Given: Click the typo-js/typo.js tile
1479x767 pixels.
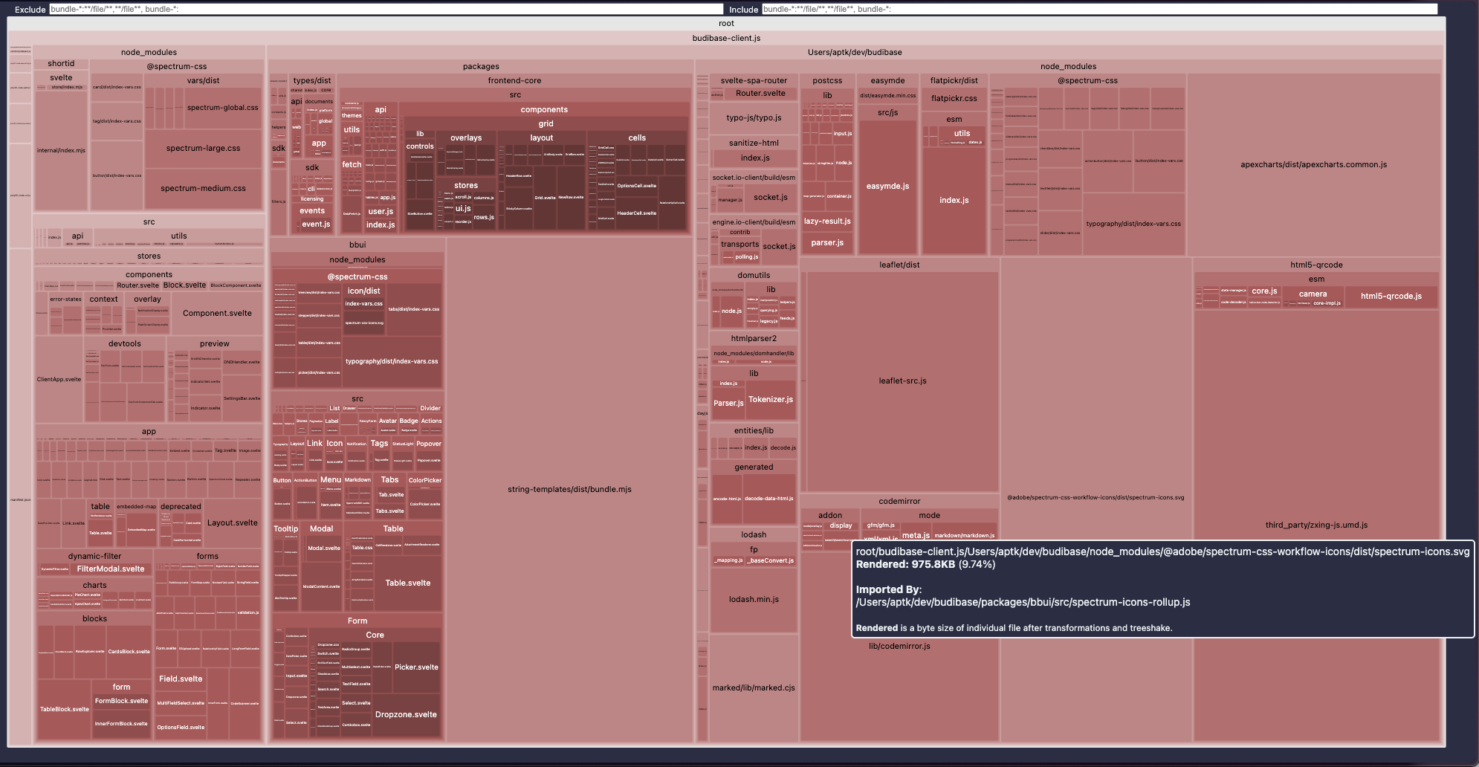Looking at the screenshot, I should 753,117.
